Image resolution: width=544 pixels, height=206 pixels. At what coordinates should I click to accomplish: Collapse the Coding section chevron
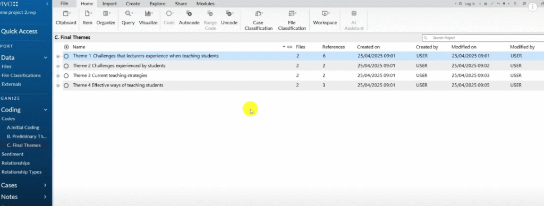[46, 109]
